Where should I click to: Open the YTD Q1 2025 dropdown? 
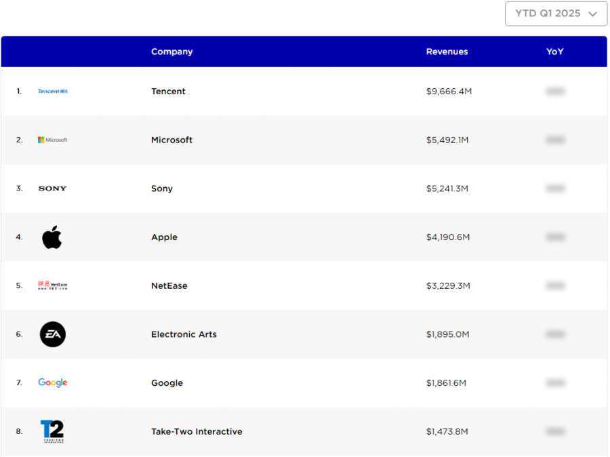click(556, 14)
